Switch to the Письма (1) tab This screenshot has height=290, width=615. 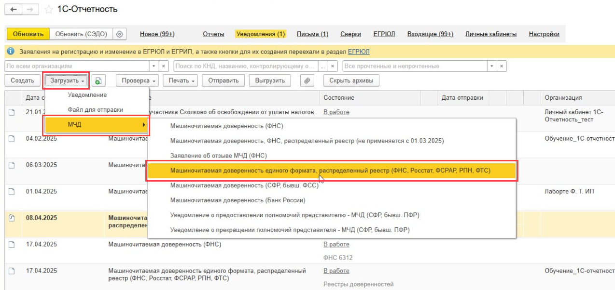click(312, 34)
